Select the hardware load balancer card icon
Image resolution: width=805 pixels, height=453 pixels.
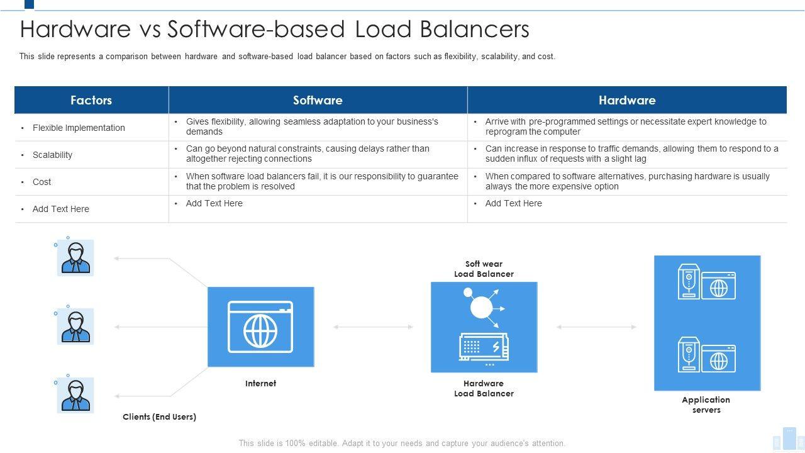484,348
